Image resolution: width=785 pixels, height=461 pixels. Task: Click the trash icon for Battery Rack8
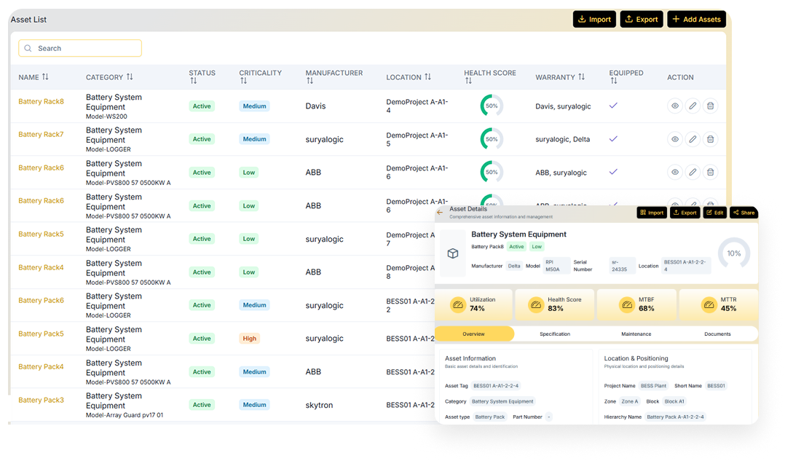(x=711, y=106)
